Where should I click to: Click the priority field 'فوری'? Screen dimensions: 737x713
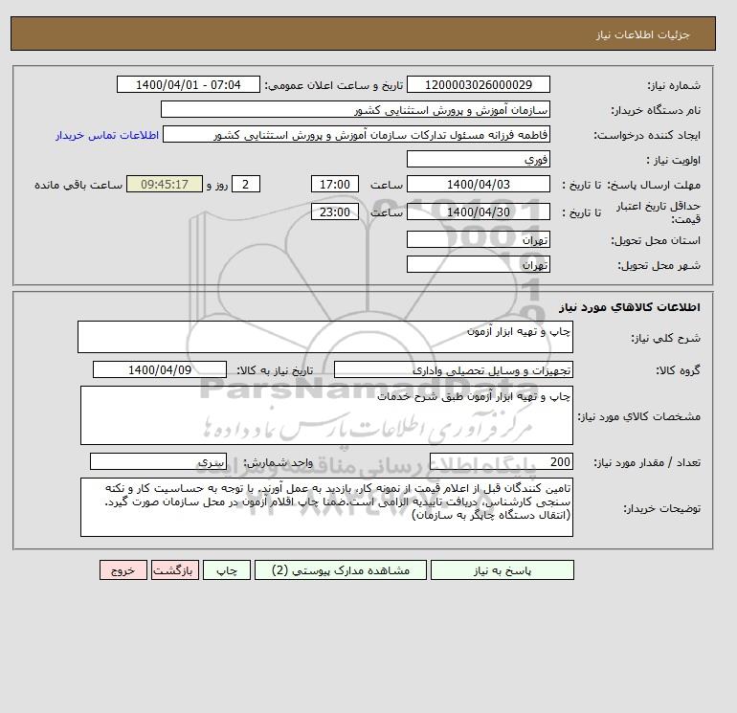tap(478, 159)
